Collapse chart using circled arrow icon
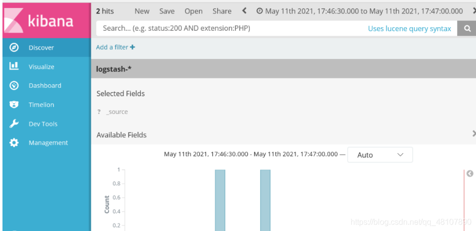The height and width of the screenshot is (231, 476). [470, 173]
